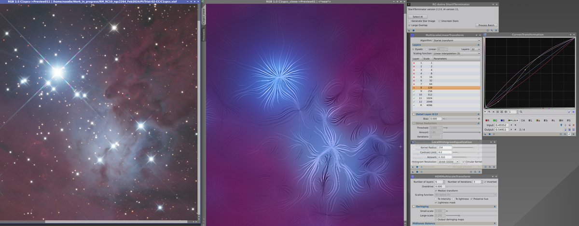Viewport: 579px width, 226px height.
Task: Collapse the Noise Reduction section
Action: pyautogui.click(x=479, y=123)
